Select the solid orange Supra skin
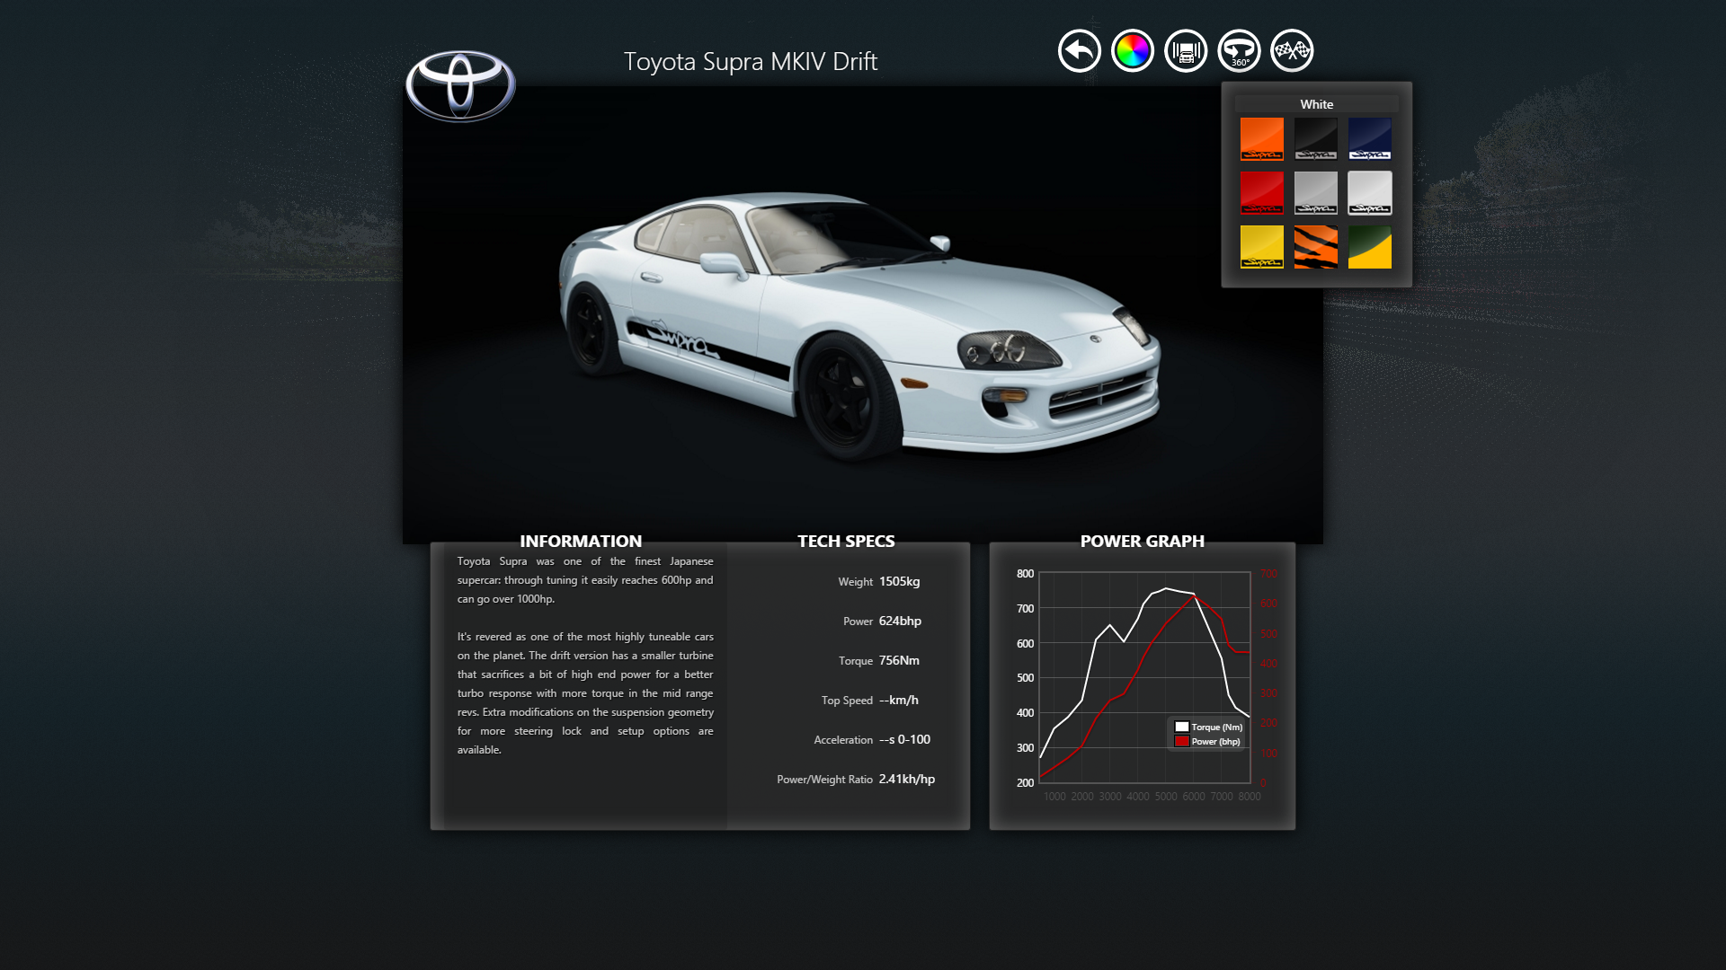The image size is (1726, 970). pyautogui.click(x=1261, y=139)
